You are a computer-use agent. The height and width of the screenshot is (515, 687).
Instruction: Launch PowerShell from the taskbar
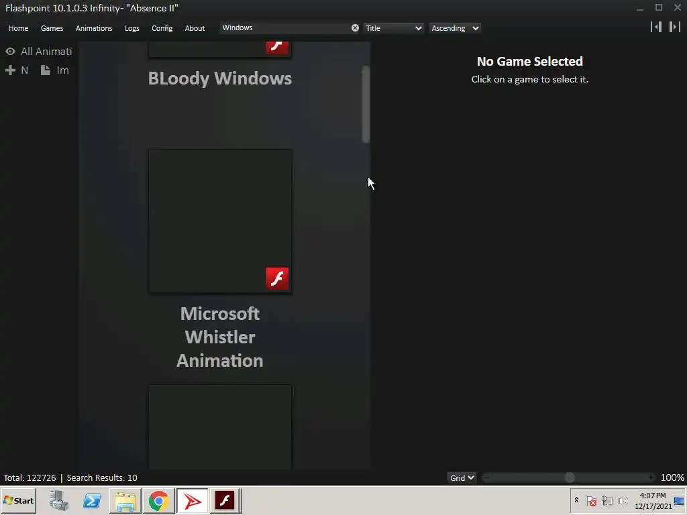point(92,500)
